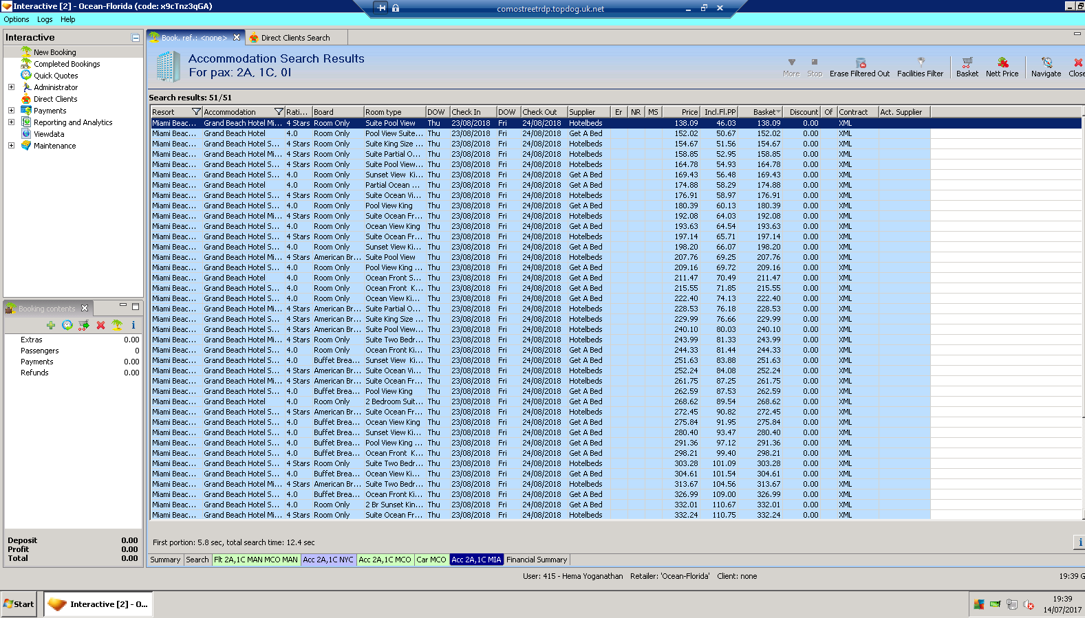Viewport: 1085px width, 618px height.
Task: Open the Logs menu
Action: click(45, 19)
